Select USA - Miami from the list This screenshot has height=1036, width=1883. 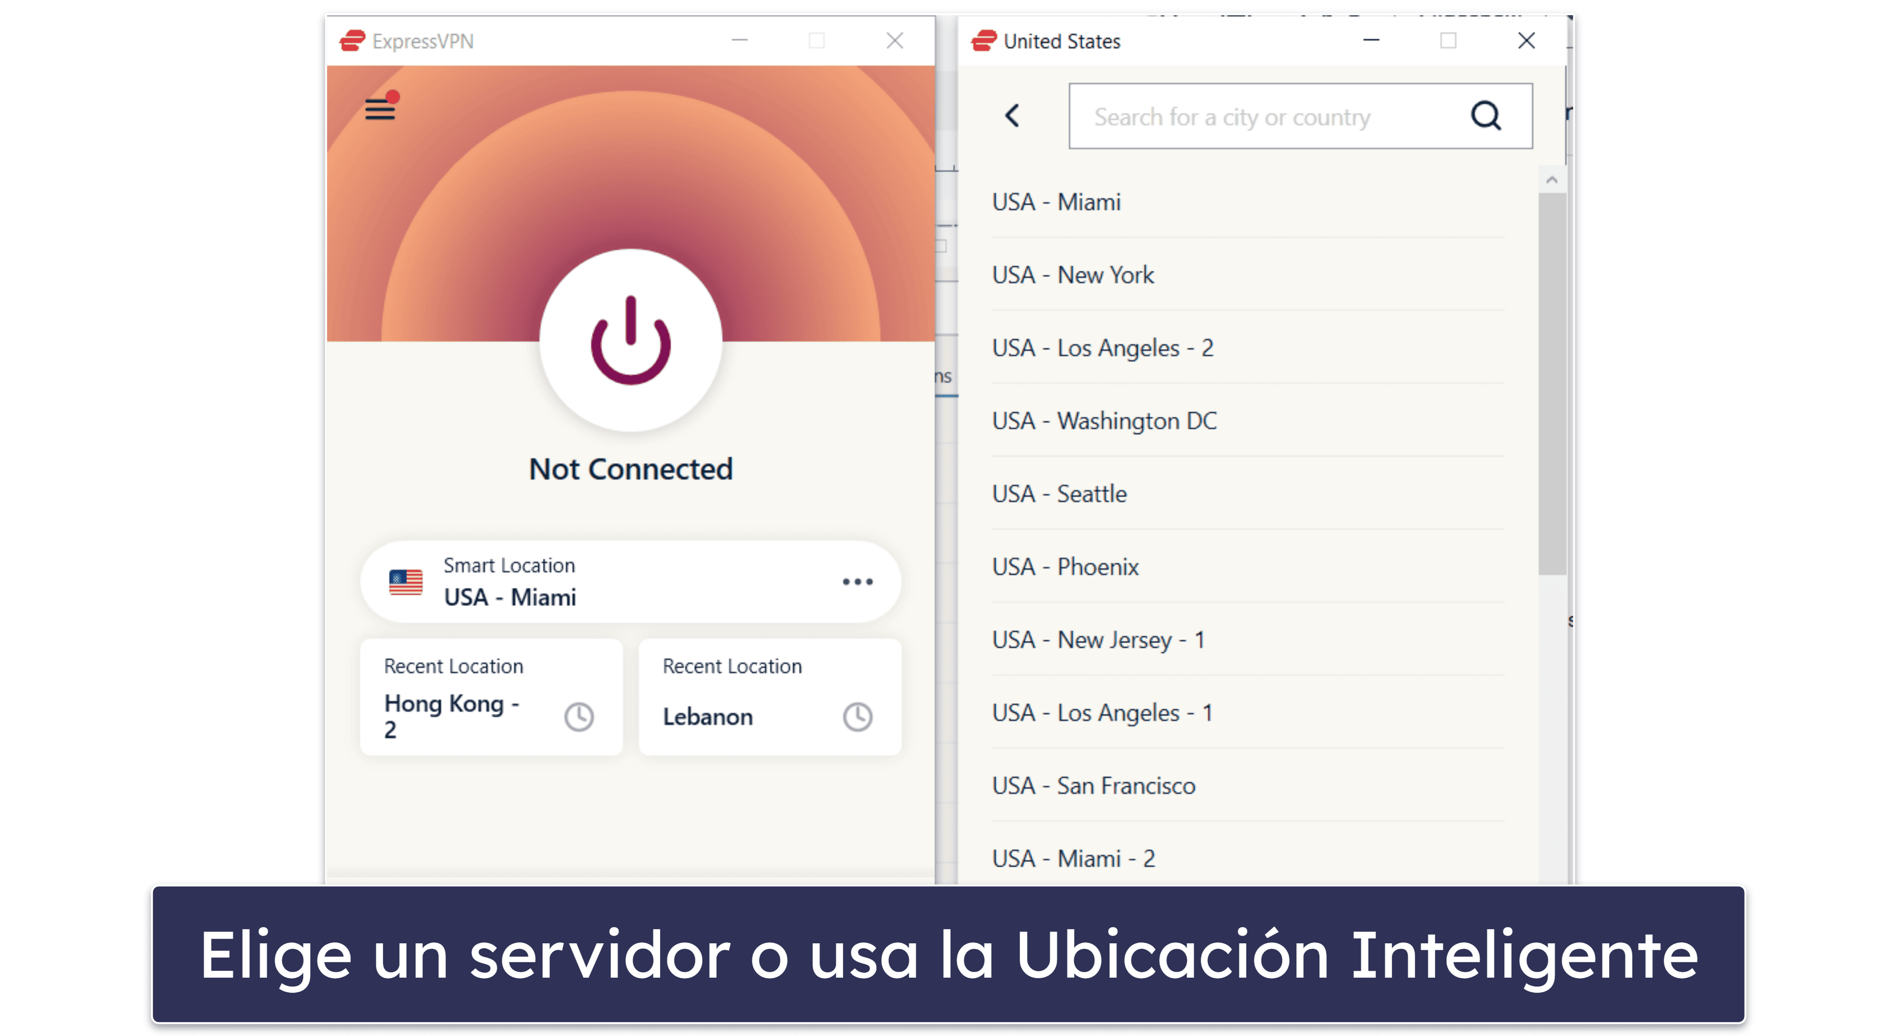point(1248,202)
